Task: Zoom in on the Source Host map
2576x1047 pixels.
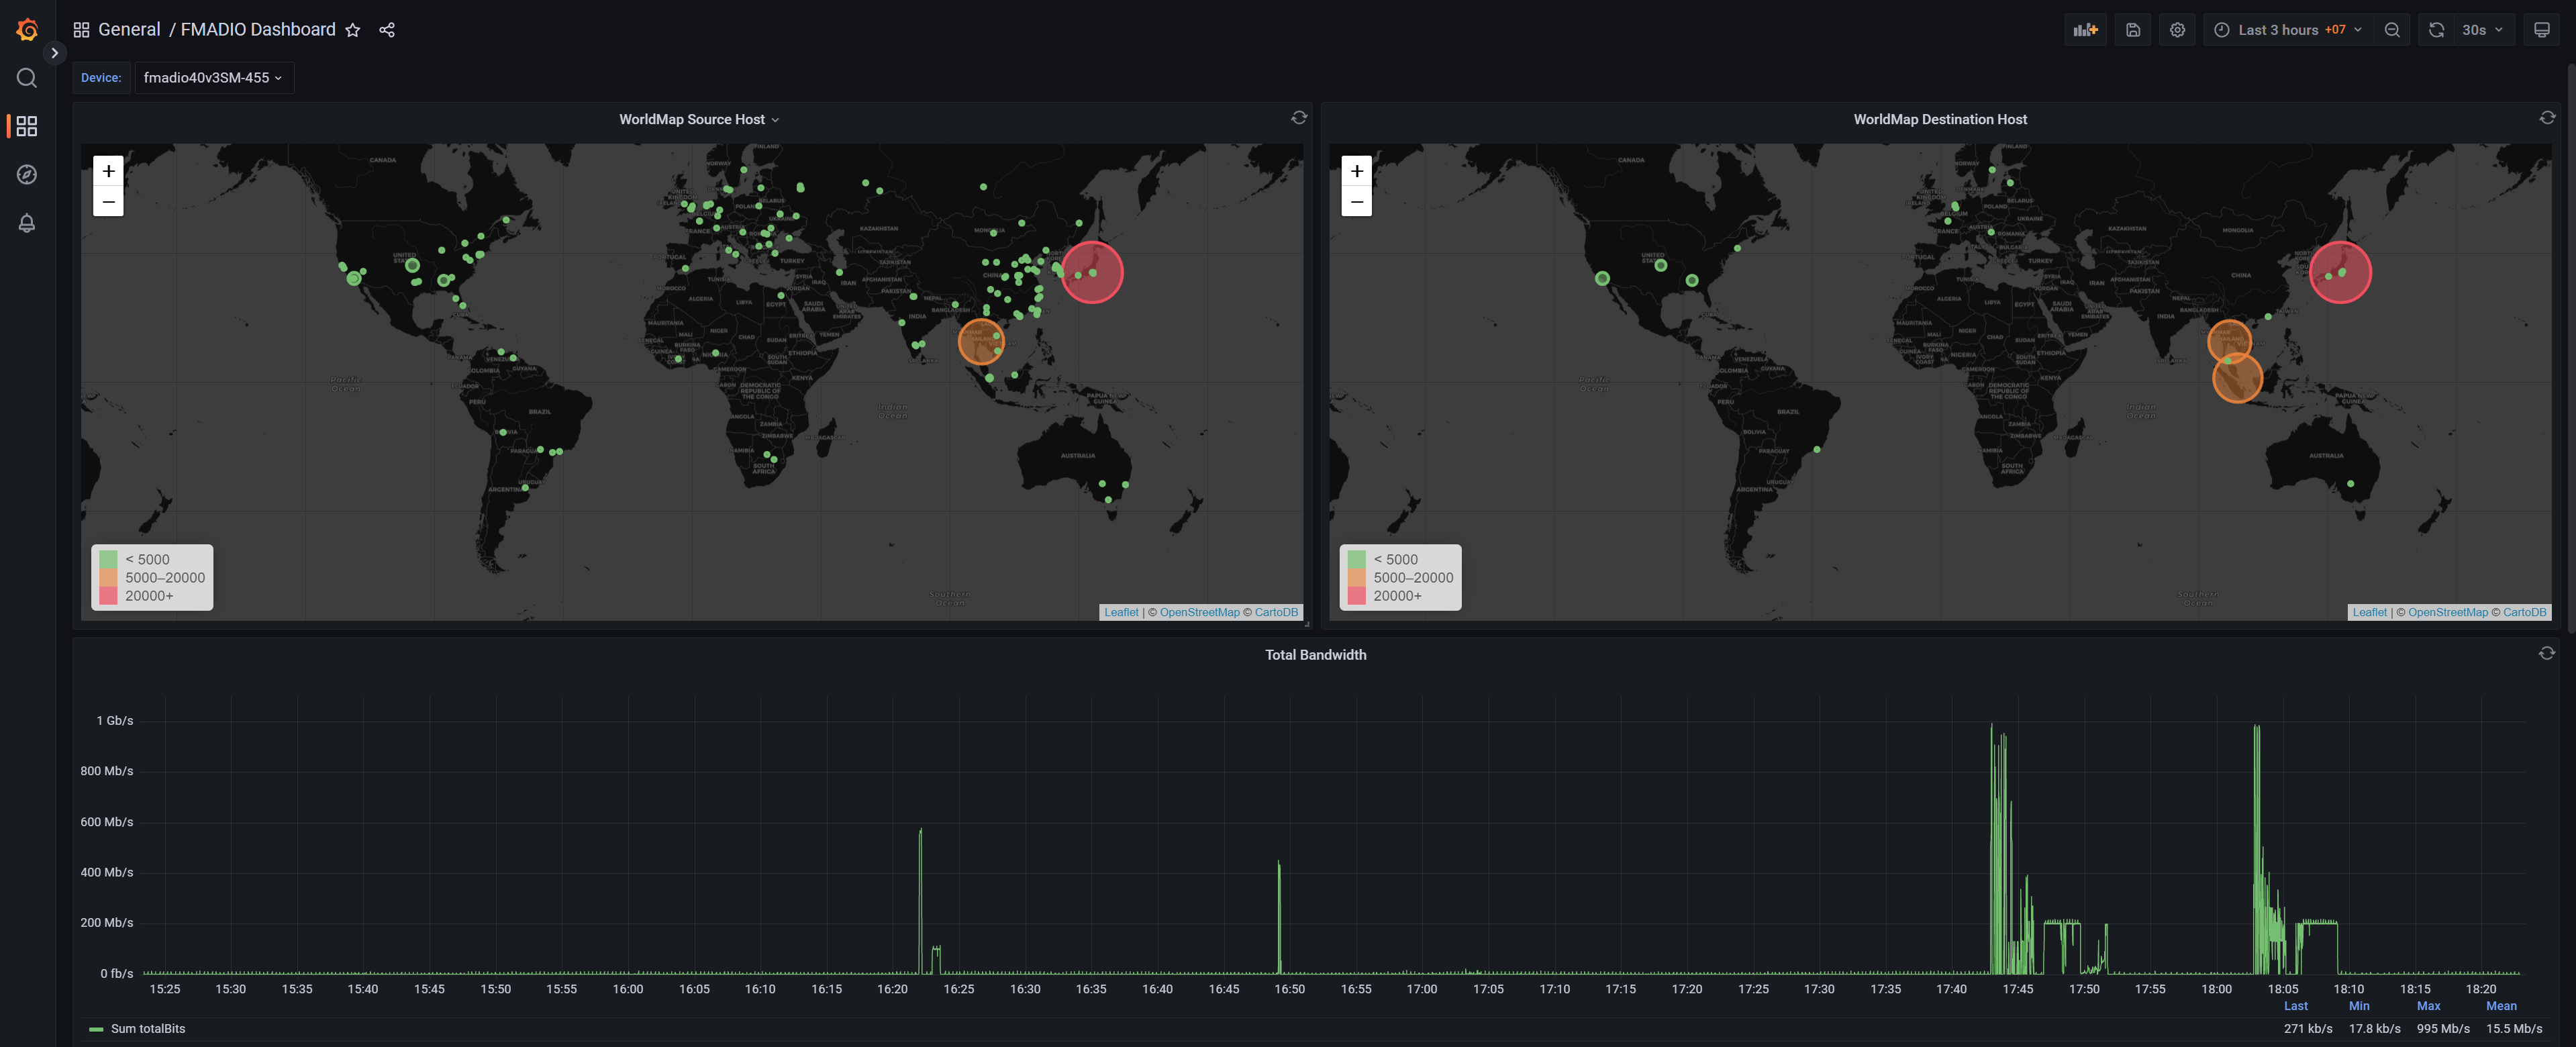Action: point(108,171)
